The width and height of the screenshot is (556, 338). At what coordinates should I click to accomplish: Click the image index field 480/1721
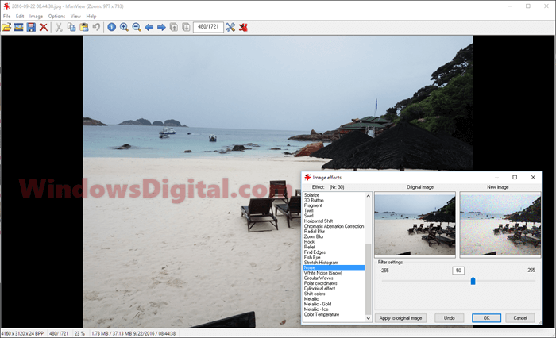[x=208, y=27]
